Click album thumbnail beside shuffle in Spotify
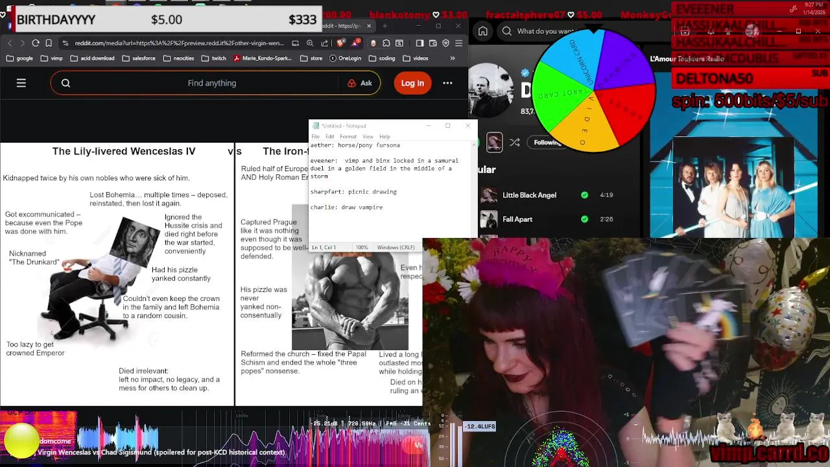The width and height of the screenshot is (830, 467). pos(494,142)
